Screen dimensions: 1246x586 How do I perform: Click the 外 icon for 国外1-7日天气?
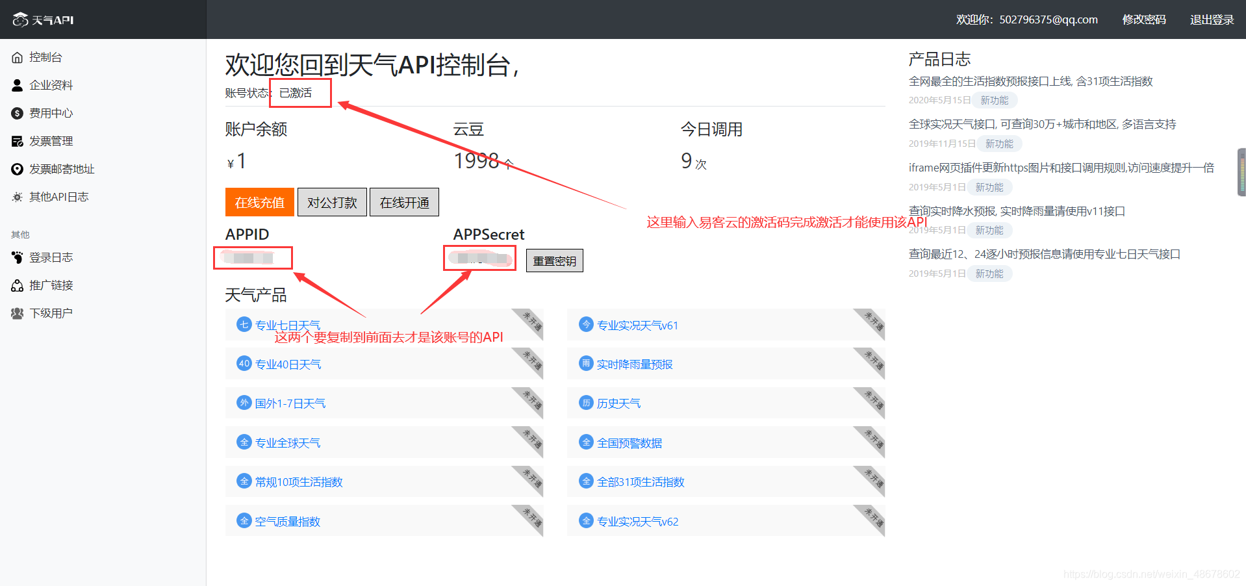pyautogui.click(x=244, y=403)
